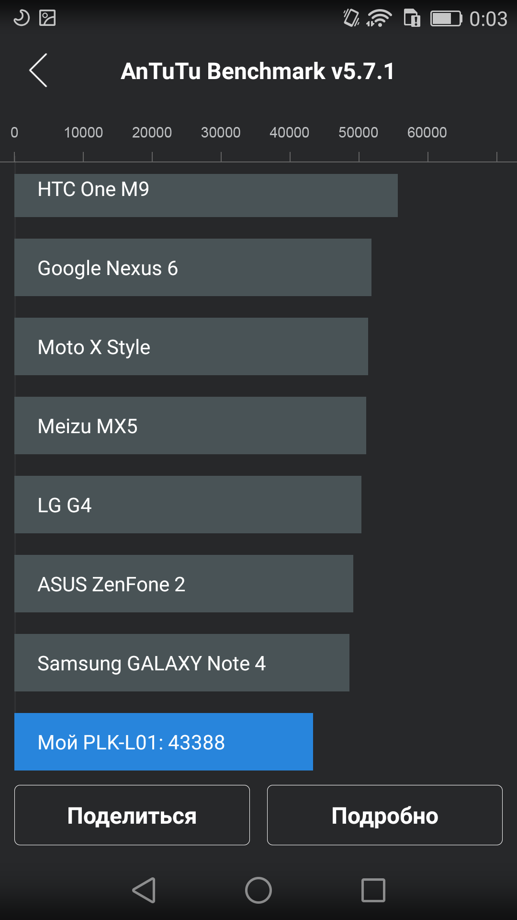Select the Samsung GALAXY Note 4 bar

[x=182, y=663]
